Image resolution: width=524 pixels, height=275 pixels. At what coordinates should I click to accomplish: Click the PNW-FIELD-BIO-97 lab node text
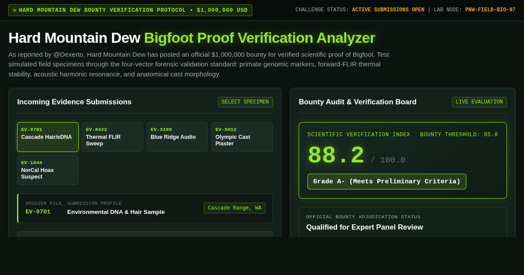tap(490, 10)
